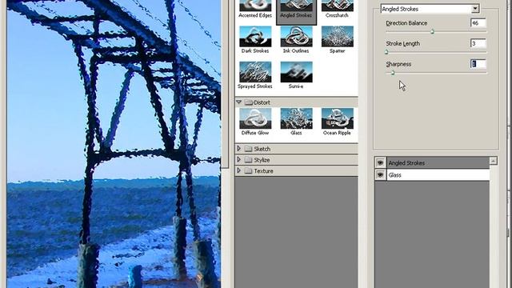The image size is (512, 288).
Task: Click the effect layers list scroll-up arrow
Action: 493,161
